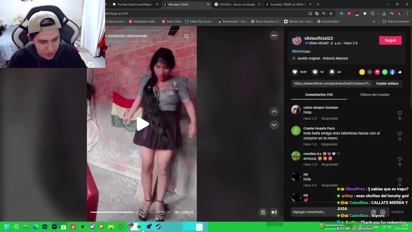Viewport: 412px width, 232px height.
Task: Toggle the auto-scroll icon beside volume
Action: tap(263, 212)
